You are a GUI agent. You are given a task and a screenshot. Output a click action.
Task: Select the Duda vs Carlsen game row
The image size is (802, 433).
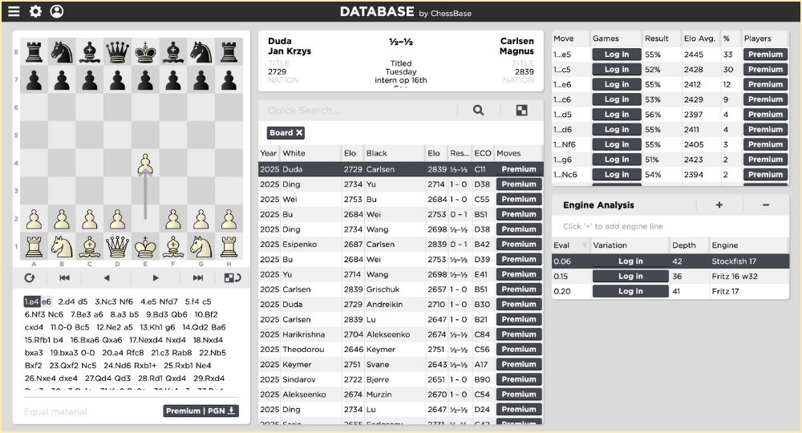click(400, 169)
